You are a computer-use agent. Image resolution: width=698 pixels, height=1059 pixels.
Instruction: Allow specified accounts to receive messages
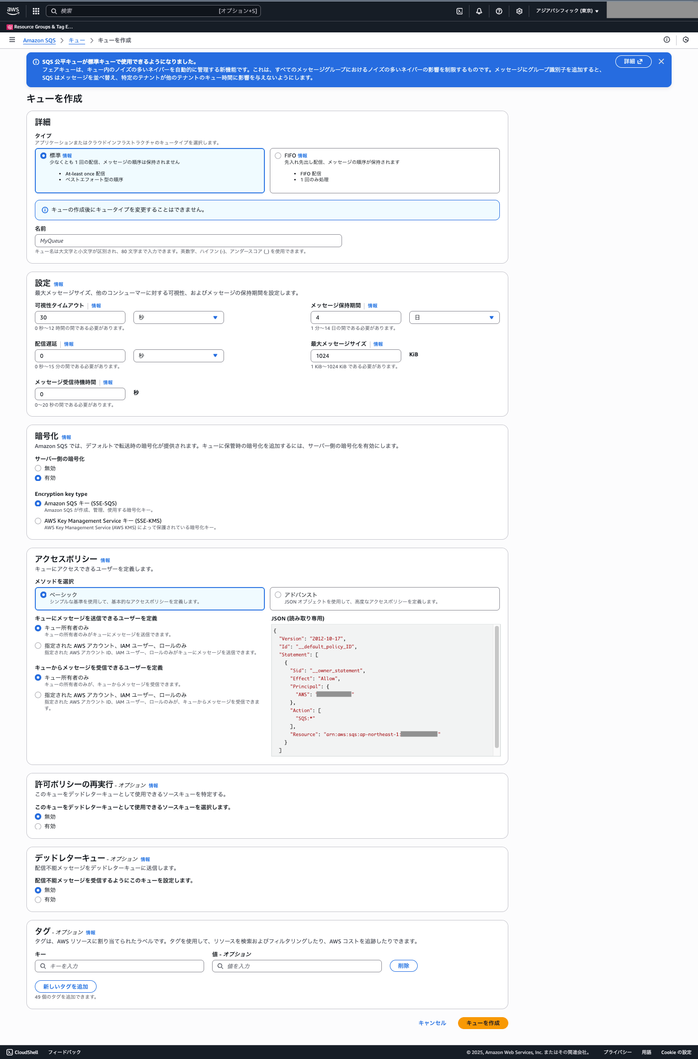(x=38, y=695)
